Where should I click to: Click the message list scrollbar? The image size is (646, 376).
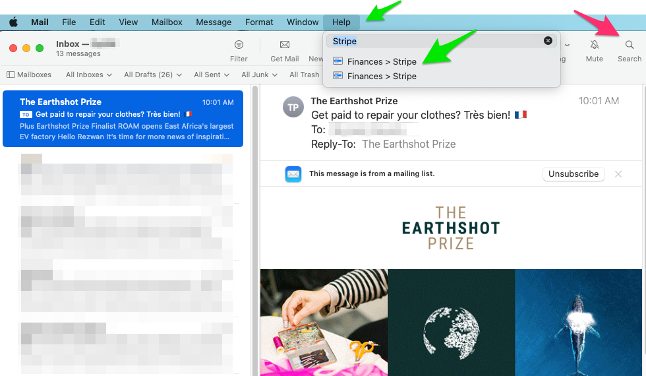click(255, 230)
